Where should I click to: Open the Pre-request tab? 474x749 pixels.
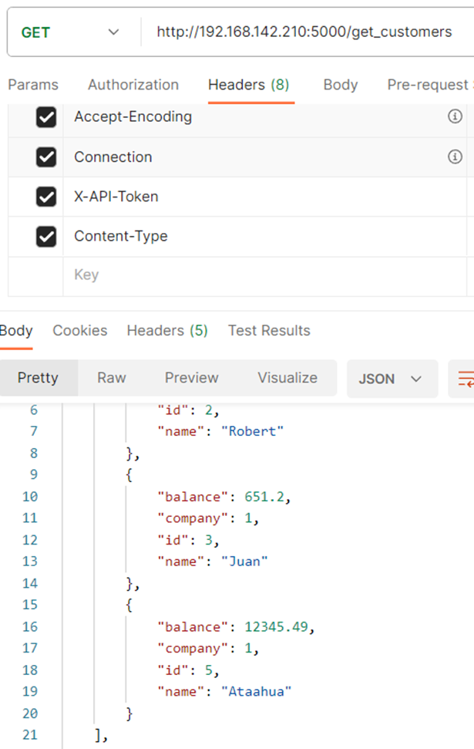429,85
